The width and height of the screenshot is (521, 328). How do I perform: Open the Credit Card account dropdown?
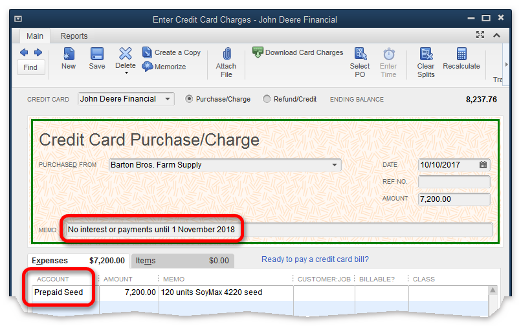tap(168, 99)
